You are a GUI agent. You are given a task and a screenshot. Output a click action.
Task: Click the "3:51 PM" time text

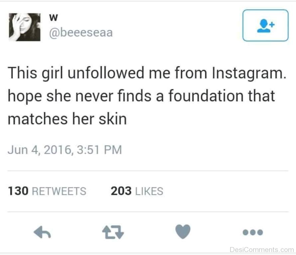point(99,150)
